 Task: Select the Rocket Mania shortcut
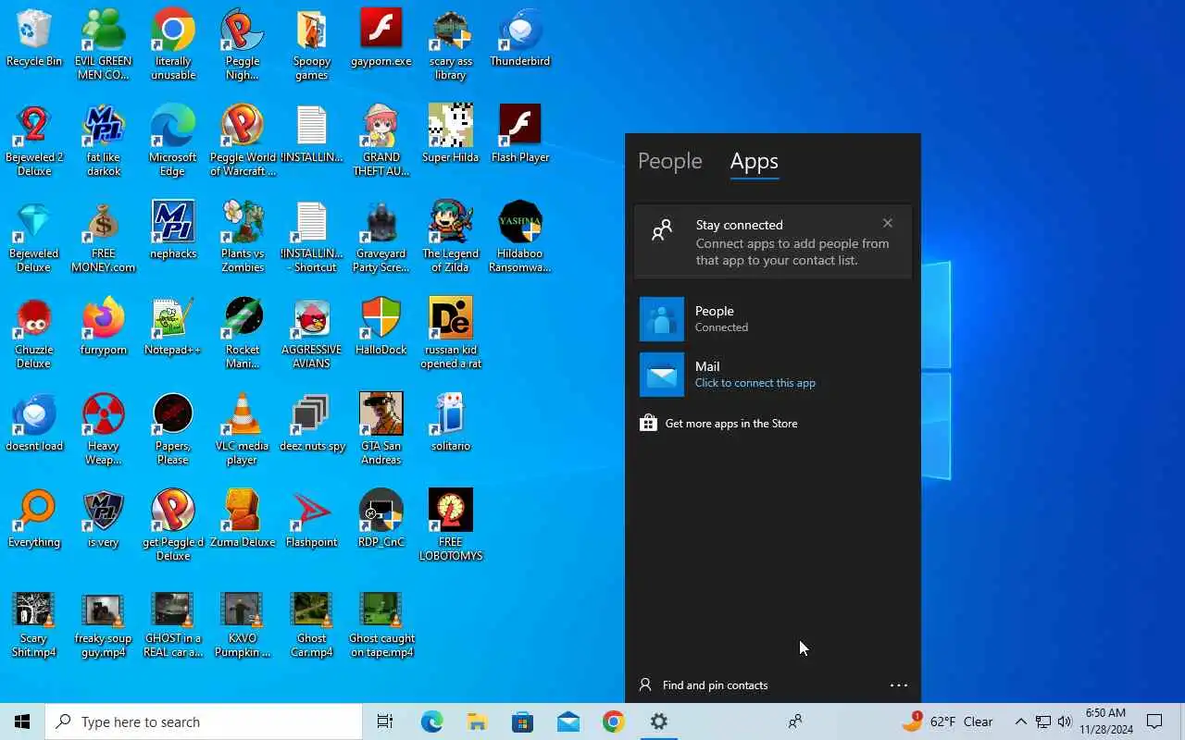point(243,334)
